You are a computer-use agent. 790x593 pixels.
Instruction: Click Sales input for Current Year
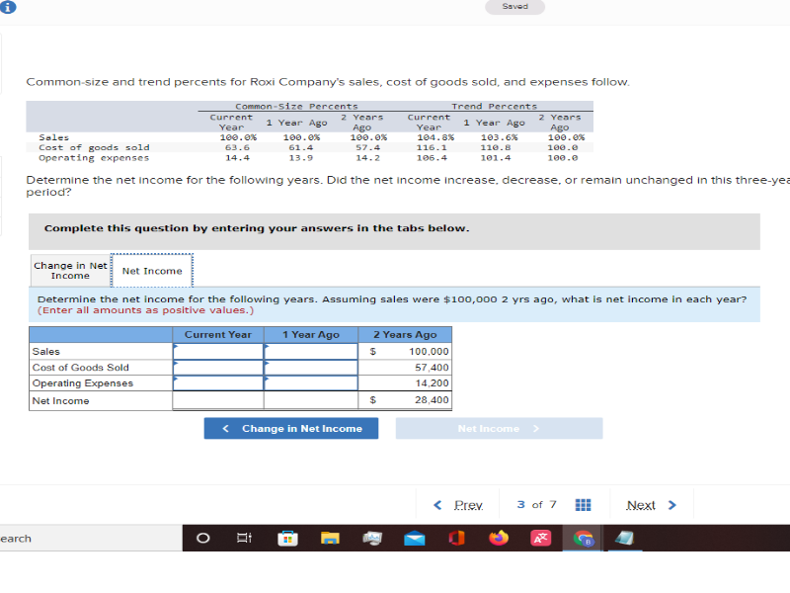click(x=218, y=352)
